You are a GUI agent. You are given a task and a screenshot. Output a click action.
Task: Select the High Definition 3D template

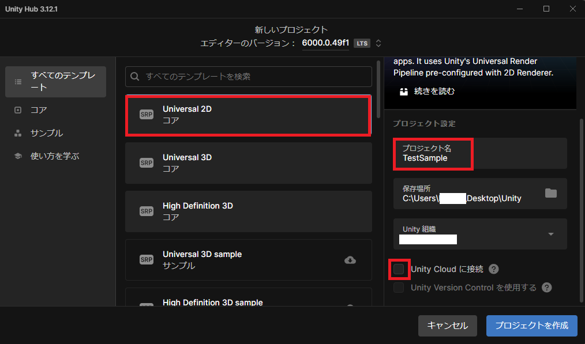pos(249,211)
